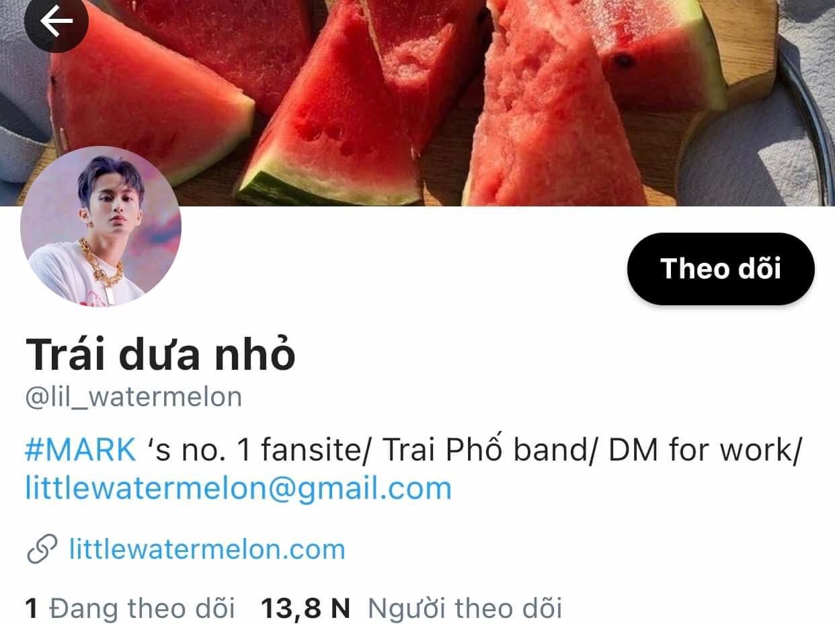Open the round profile avatar photo

(101, 226)
